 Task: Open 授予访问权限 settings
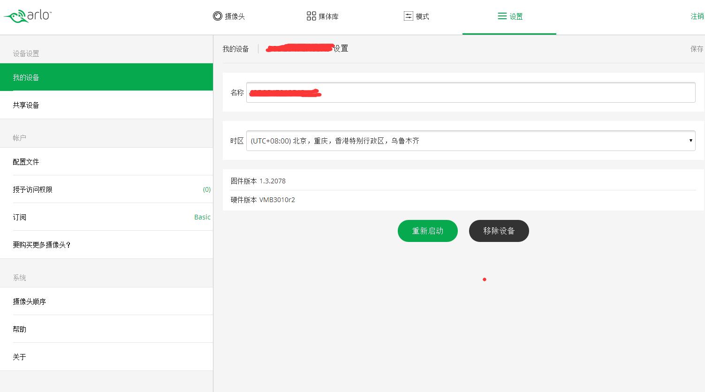pyautogui.click(x=106, y=189)
